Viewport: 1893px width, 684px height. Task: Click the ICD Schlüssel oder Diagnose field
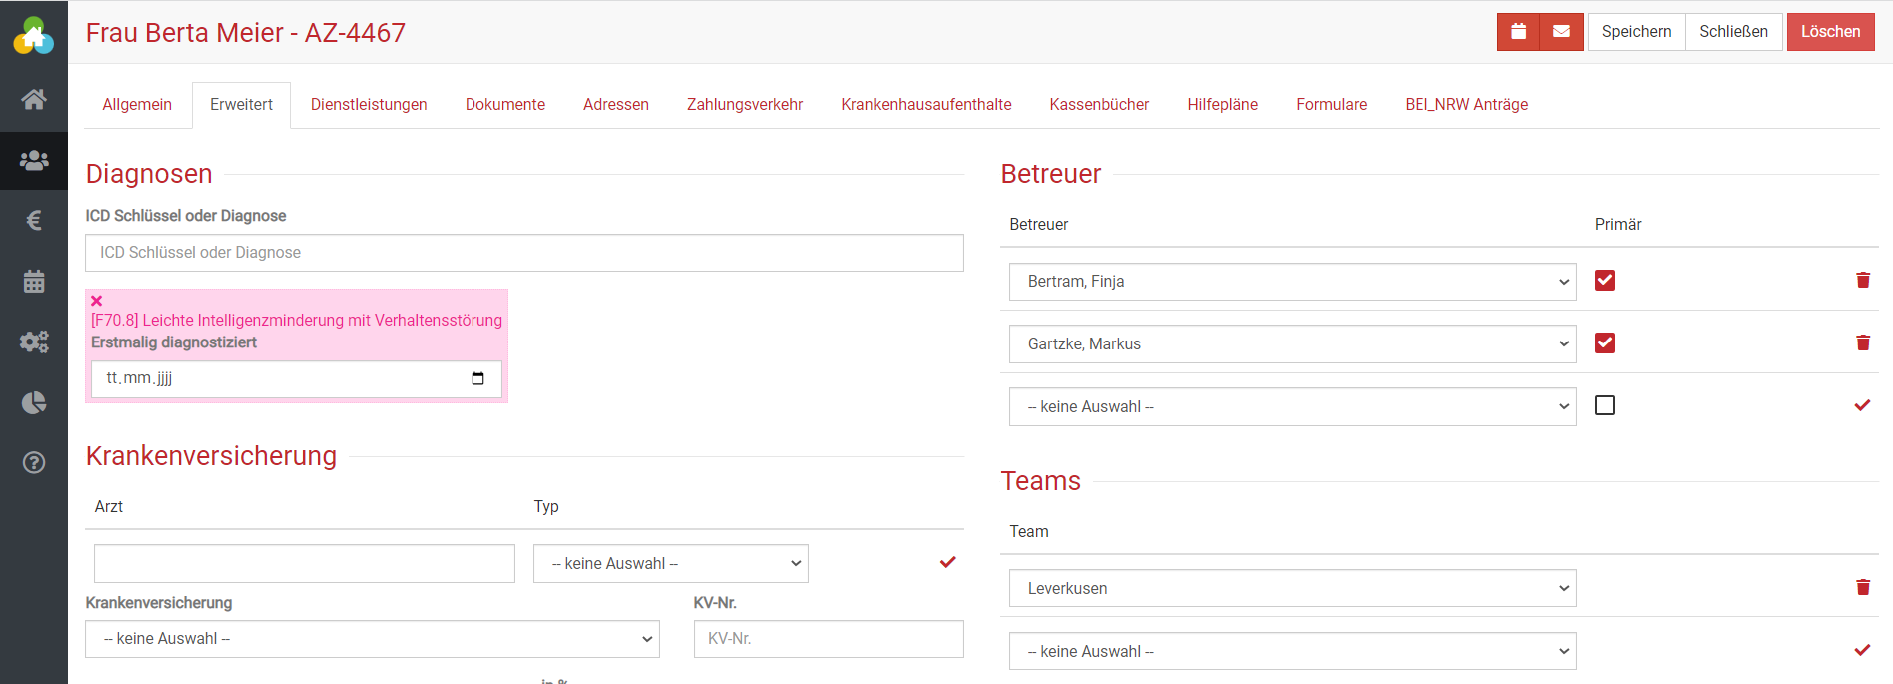pos(523,253)
